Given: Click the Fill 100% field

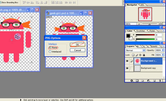Looking at the screenshot, I should click(x=158, y=55).
